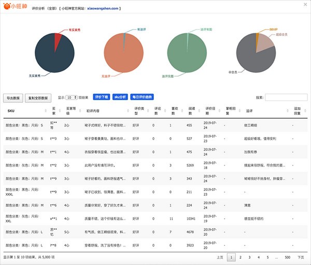
Task: Open 每日评价趋势 daily trend view
Action: click(x=143, y=97)
